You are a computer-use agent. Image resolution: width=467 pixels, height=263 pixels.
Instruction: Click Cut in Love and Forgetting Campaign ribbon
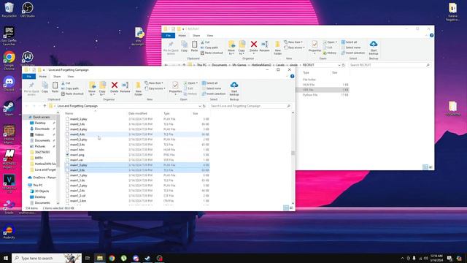click(66, 83)
